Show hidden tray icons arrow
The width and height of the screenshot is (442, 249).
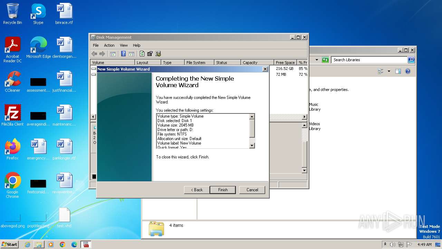pos(385,245)
